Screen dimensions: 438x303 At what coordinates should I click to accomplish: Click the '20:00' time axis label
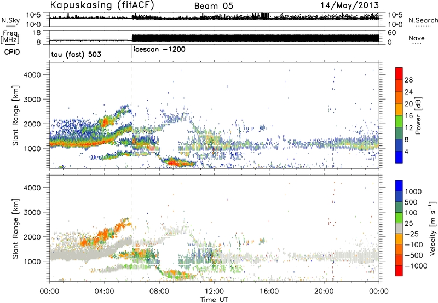(x=324, y=292)
